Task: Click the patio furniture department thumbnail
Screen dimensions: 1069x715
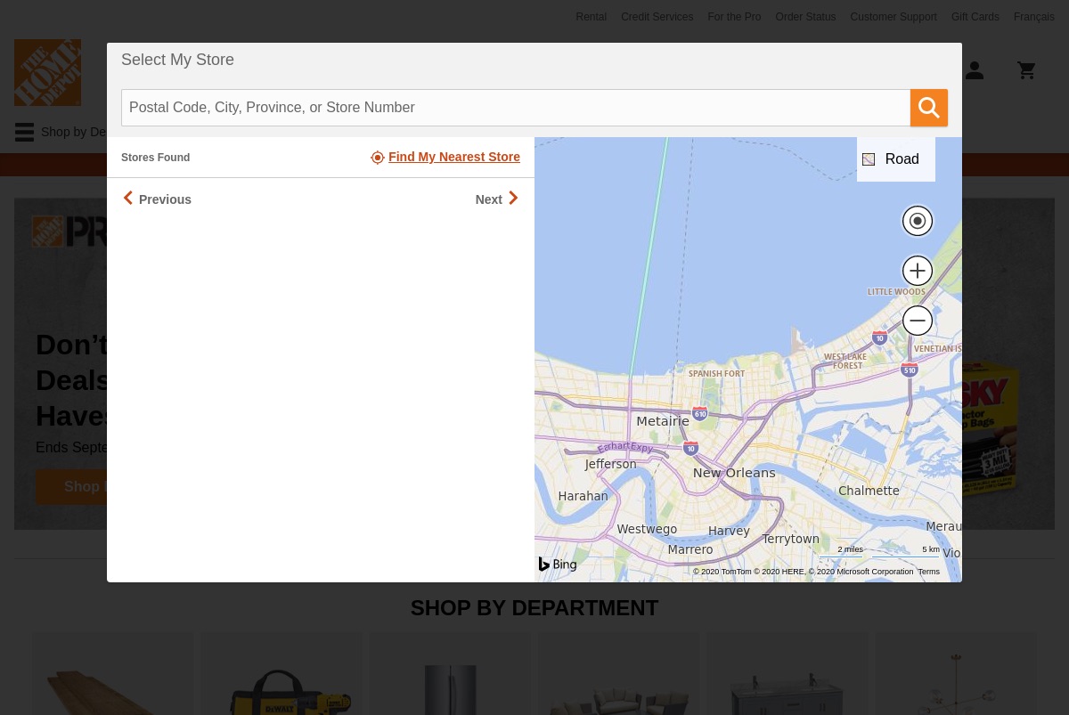Action: click(618, 674)
